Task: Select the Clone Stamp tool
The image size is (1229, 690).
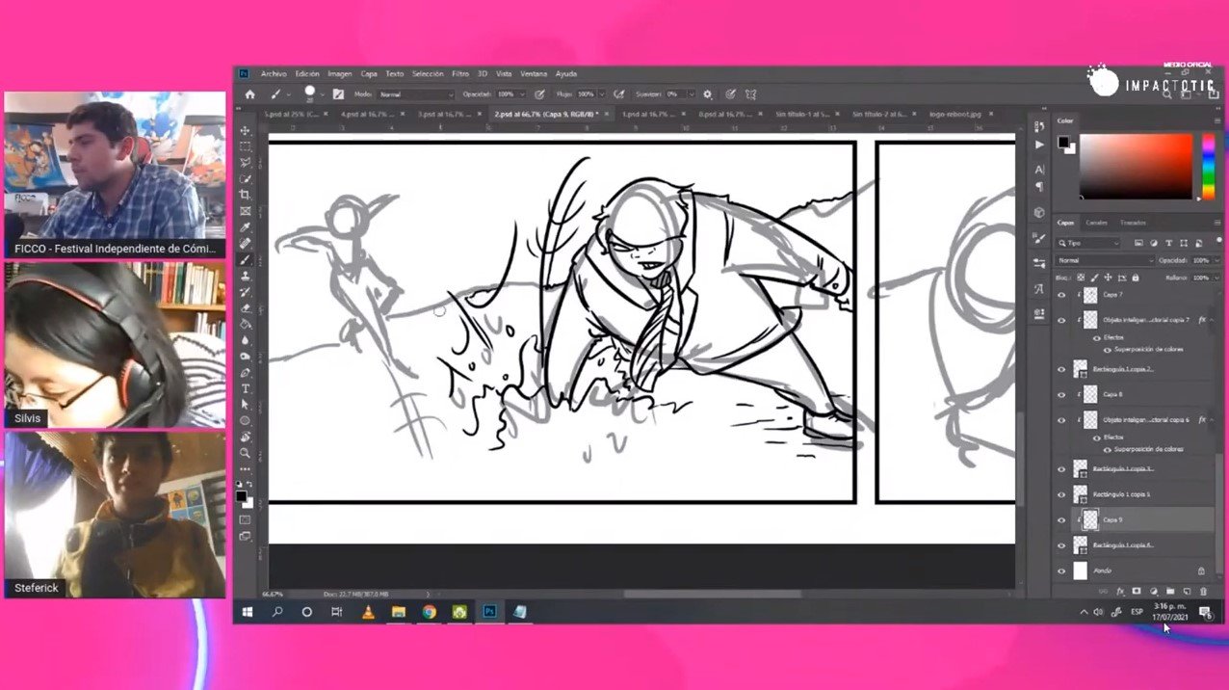Action: [x=245, y=276]
